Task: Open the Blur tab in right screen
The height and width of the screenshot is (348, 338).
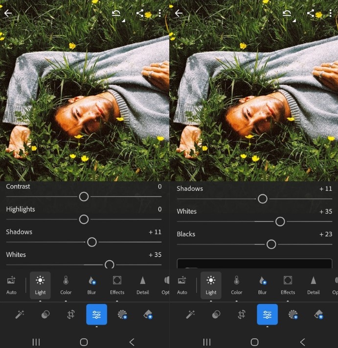Action: [x=262, y=286]
